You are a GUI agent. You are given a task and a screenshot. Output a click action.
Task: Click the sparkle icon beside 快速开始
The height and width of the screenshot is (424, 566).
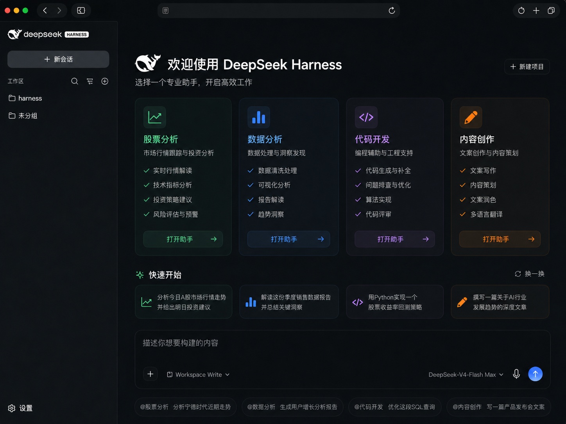(140, 275)
